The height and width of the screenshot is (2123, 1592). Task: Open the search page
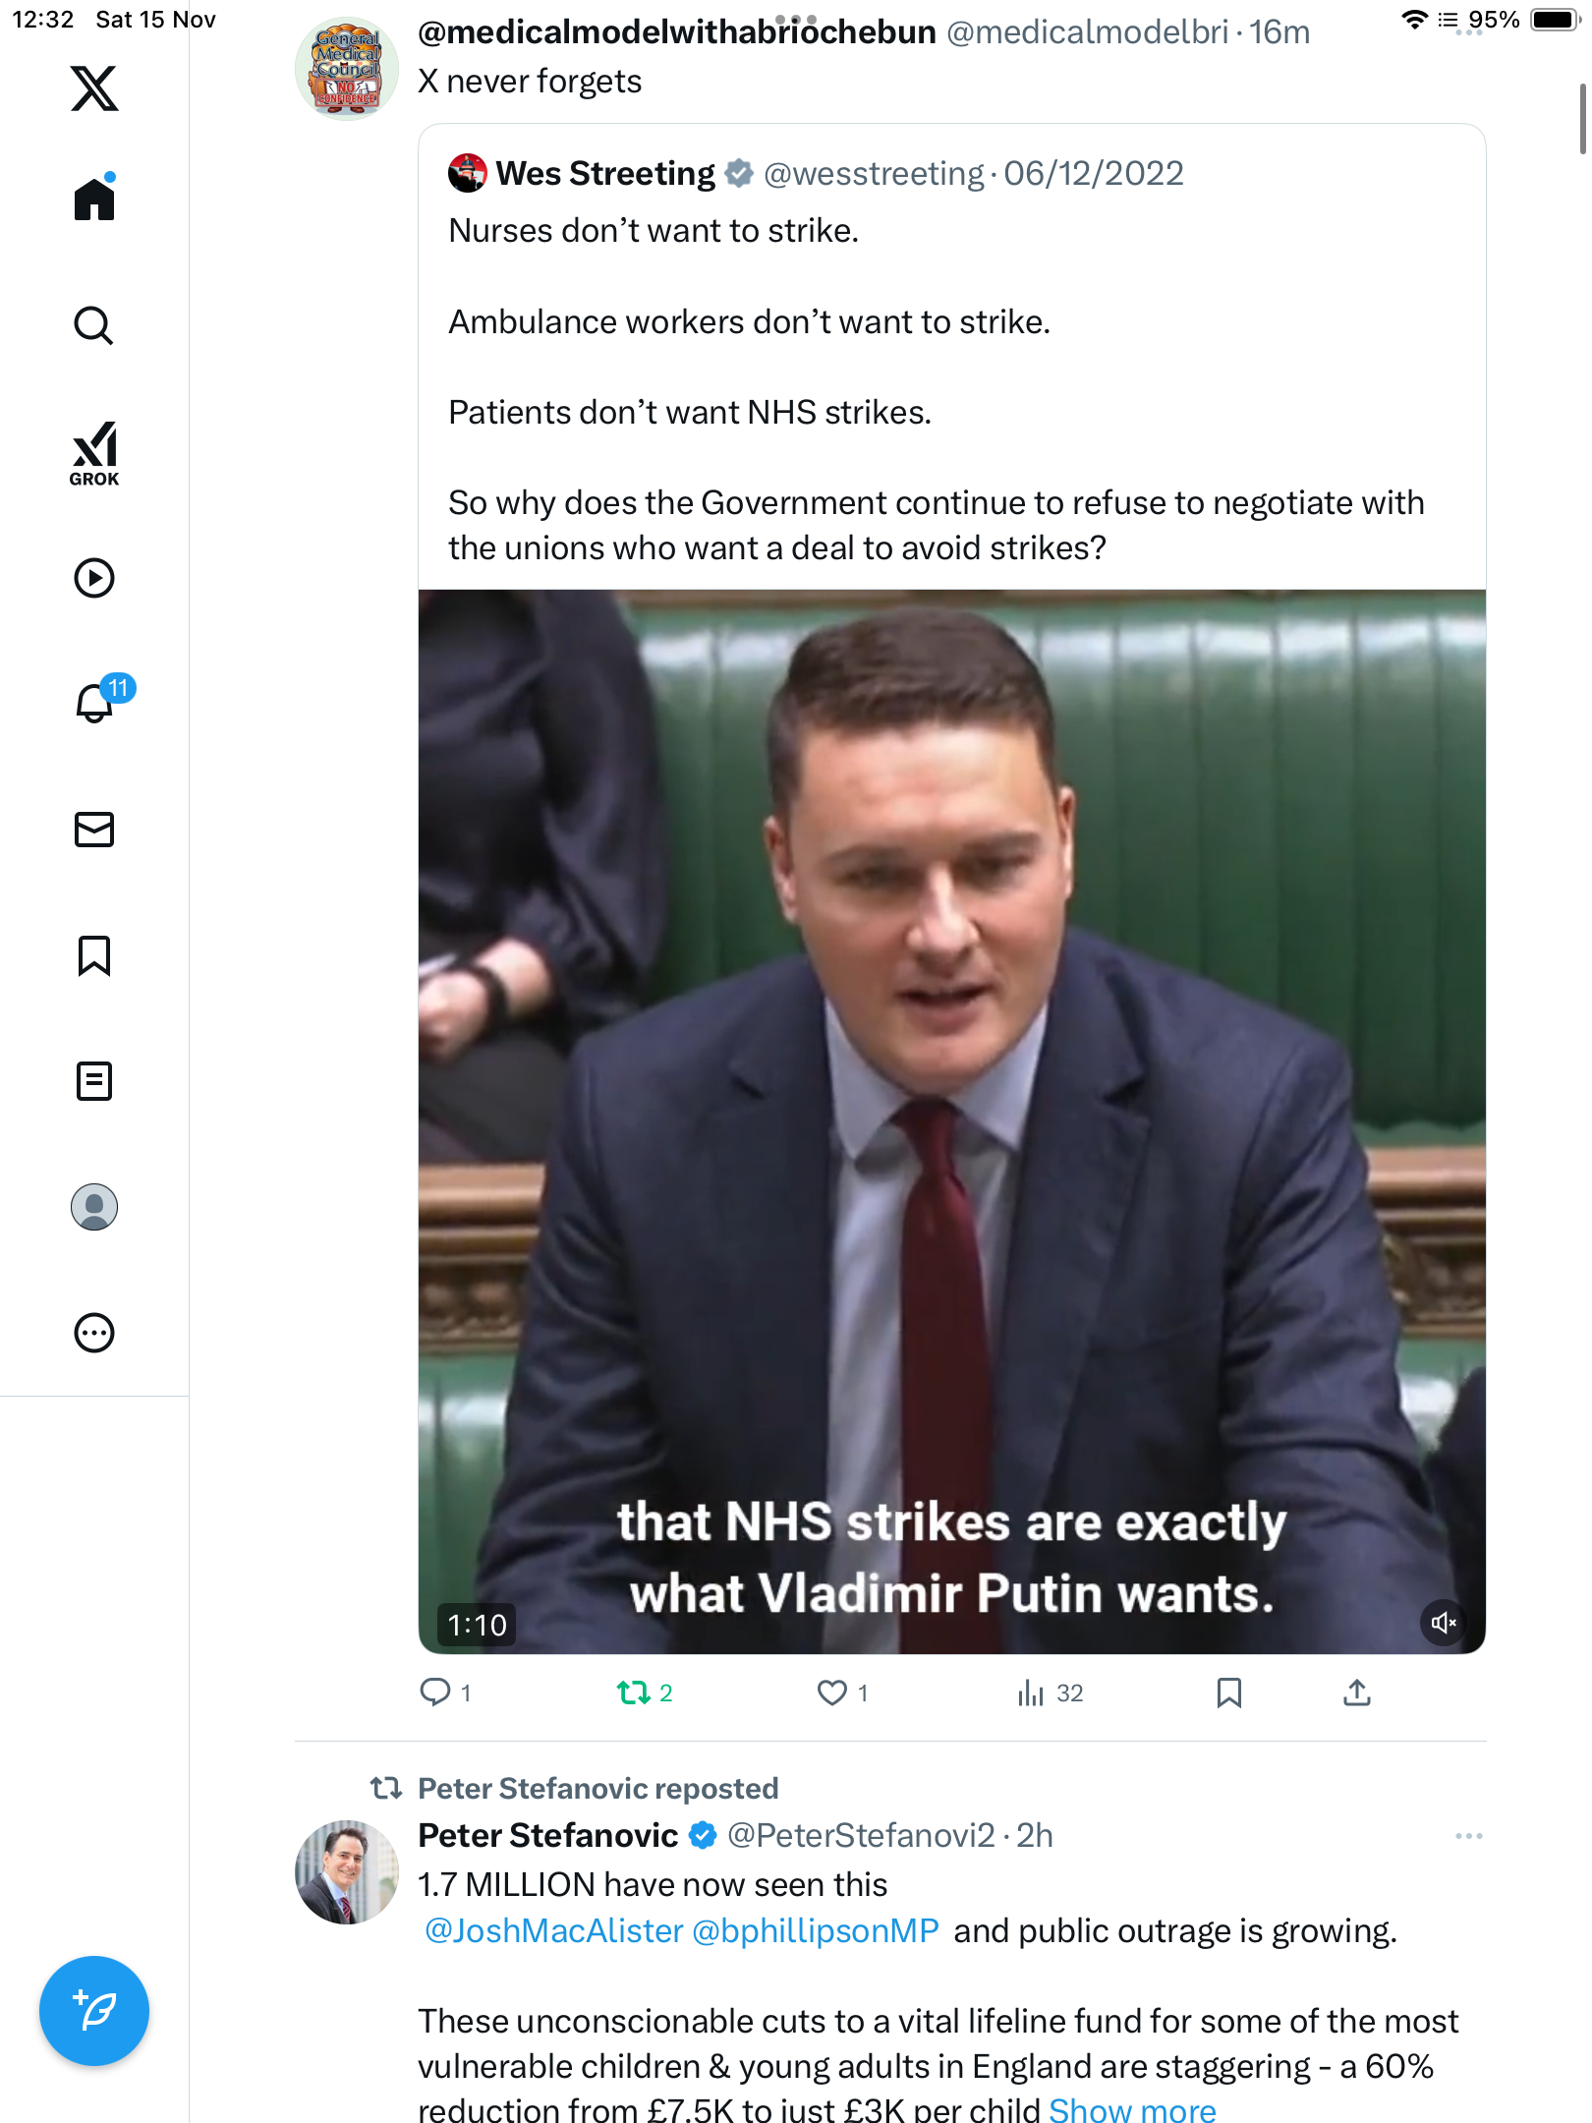point(94,325)
